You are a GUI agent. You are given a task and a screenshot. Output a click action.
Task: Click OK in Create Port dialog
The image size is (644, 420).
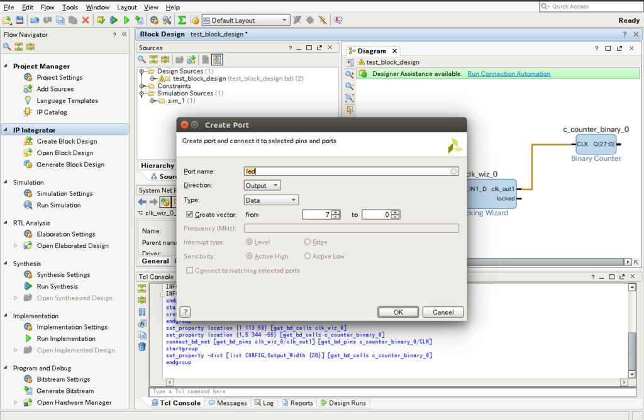point(398,312)
